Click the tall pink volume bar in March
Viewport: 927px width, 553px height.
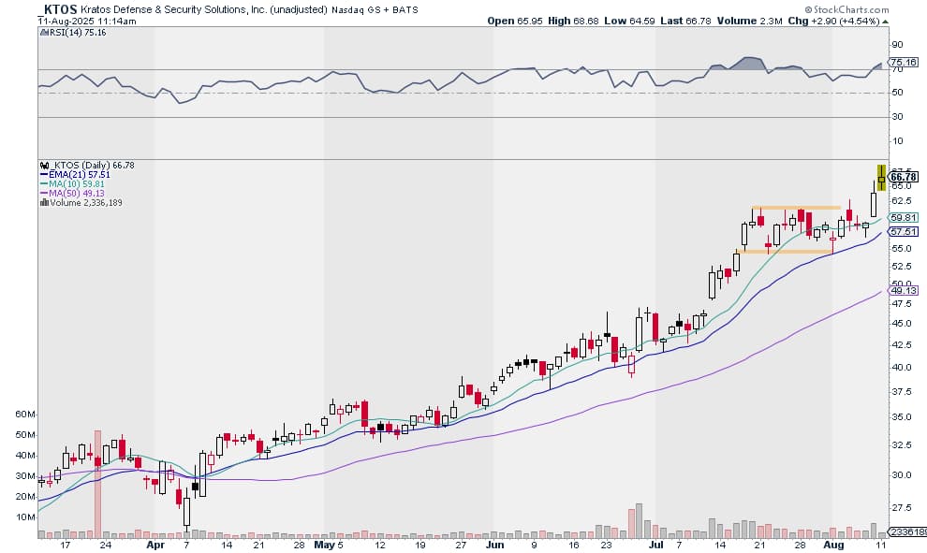pyautogui.click(x=97, y=485)
